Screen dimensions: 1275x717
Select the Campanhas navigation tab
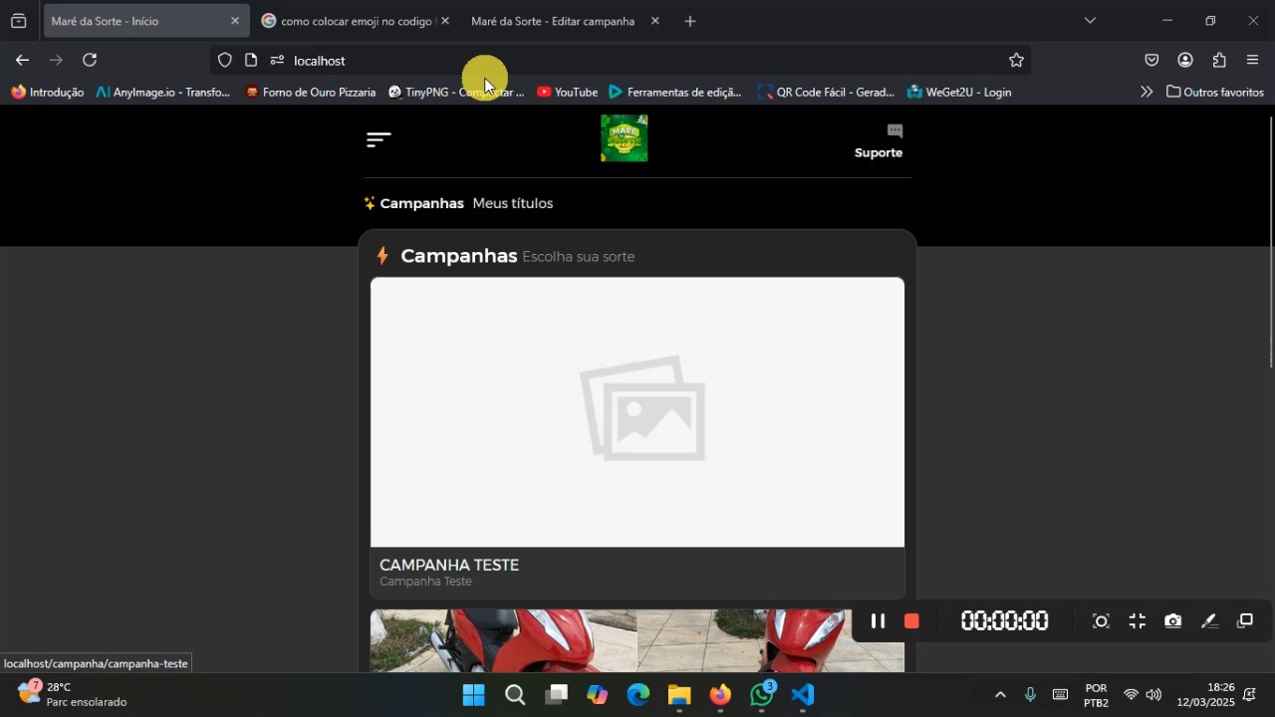point(413,203)
